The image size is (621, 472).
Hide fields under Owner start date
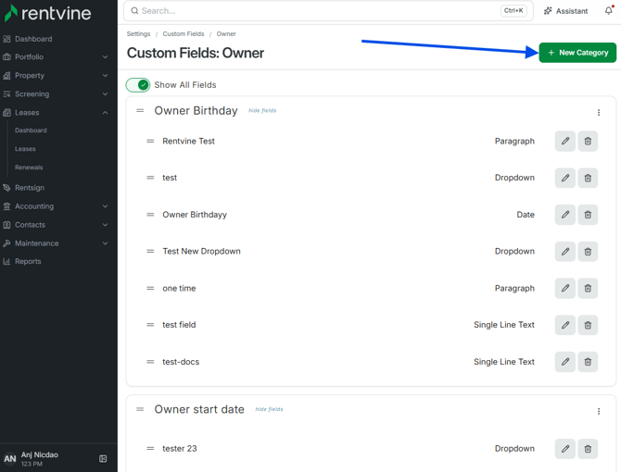[269, 409]
